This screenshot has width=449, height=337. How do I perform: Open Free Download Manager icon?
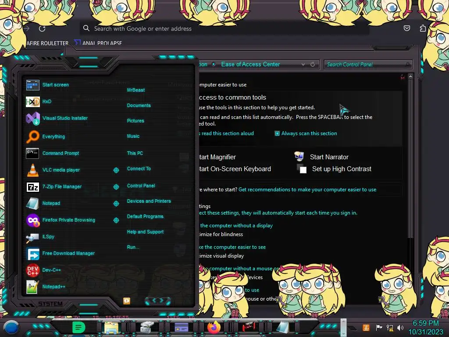click(x=32, y=254)
